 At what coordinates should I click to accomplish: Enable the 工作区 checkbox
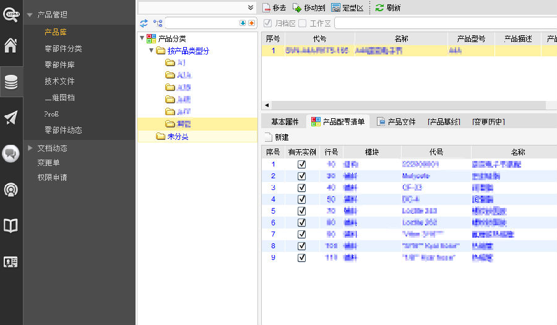pos(303,24)
